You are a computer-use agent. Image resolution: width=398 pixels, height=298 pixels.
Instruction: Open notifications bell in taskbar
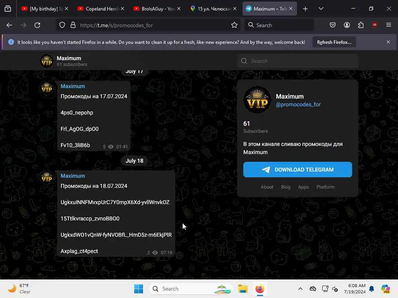tap(372, 289)
